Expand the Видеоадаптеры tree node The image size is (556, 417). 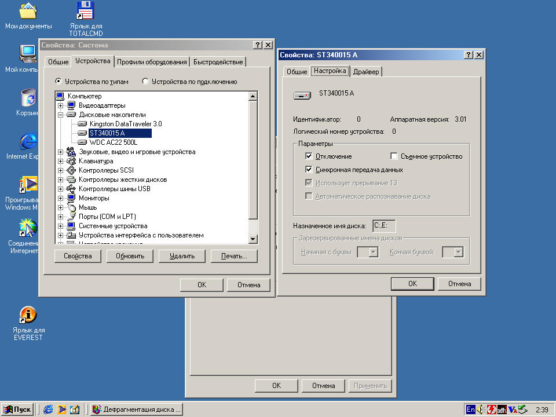tap(61, 105)
